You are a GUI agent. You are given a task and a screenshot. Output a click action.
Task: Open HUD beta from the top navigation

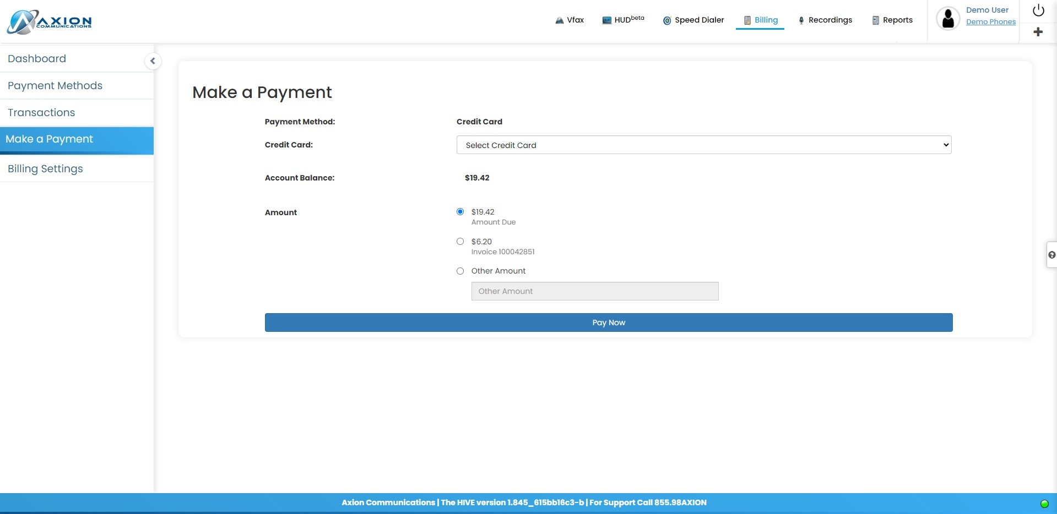pyautogui.click(x=623, y=20)
